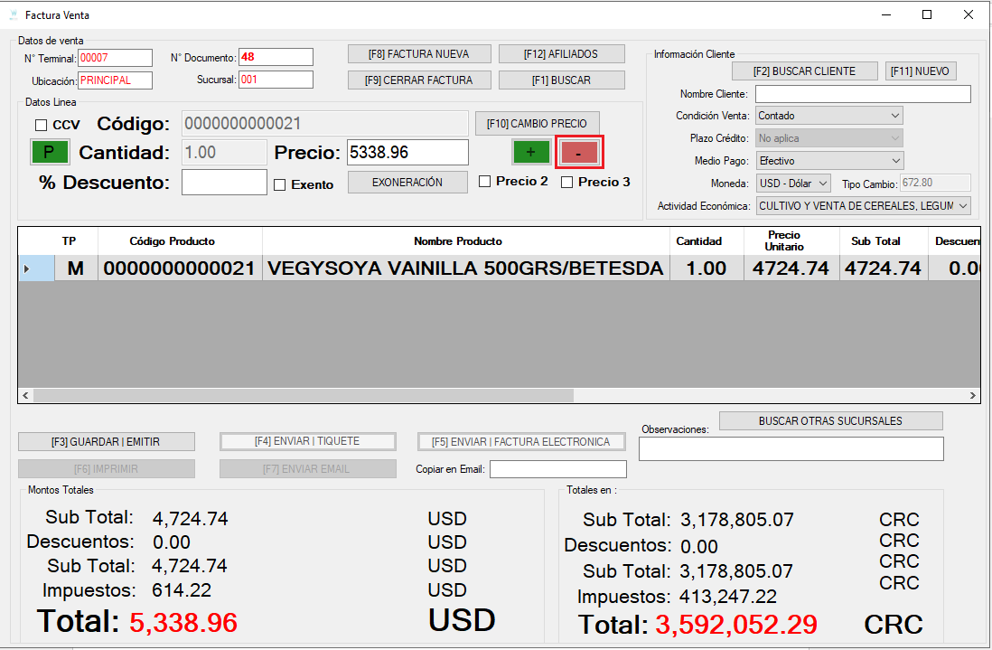This screenshot has height=650, width=992.
Task: Click [F3] GUARDAR | EMITIR button
Action: [107, 442]
